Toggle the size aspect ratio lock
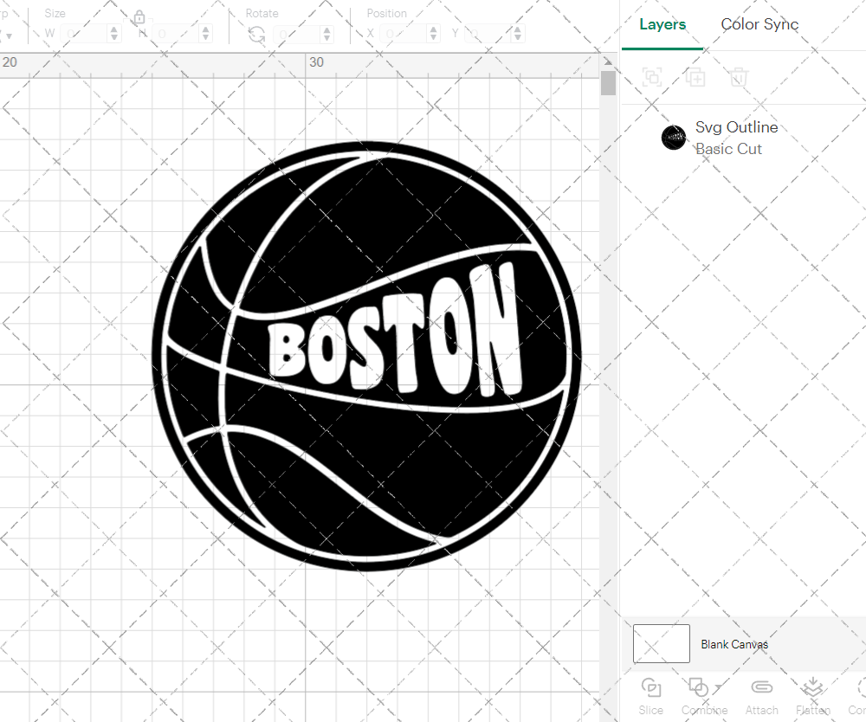Screen dimensions: 866x722 click(139, 17)
